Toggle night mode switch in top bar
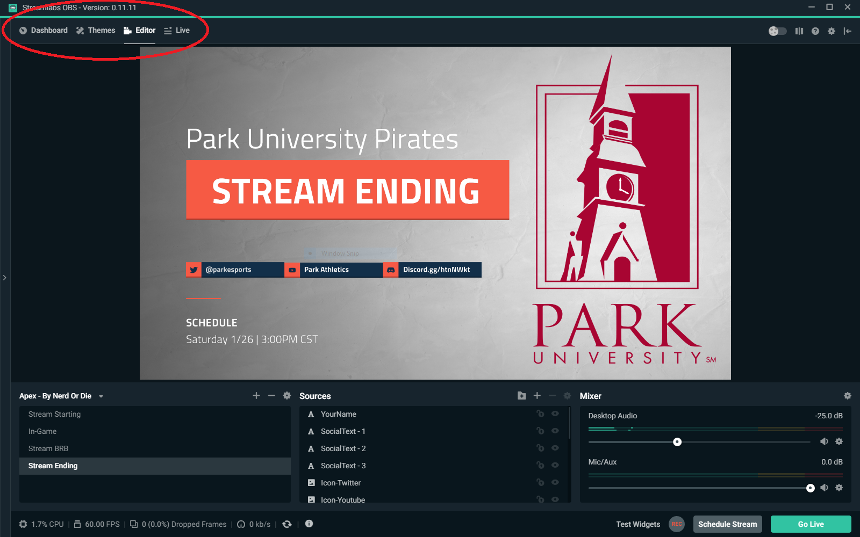Image resolution: width=860 pixels, height=537 pixels. pyautogui.click(x=777, y=31)
